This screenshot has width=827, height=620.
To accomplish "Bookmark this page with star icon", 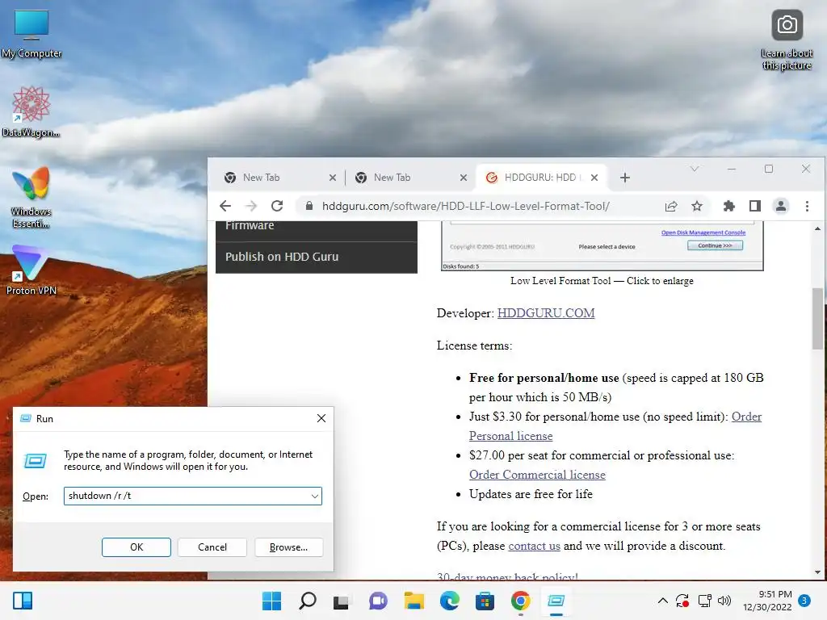I will point(697,206).
